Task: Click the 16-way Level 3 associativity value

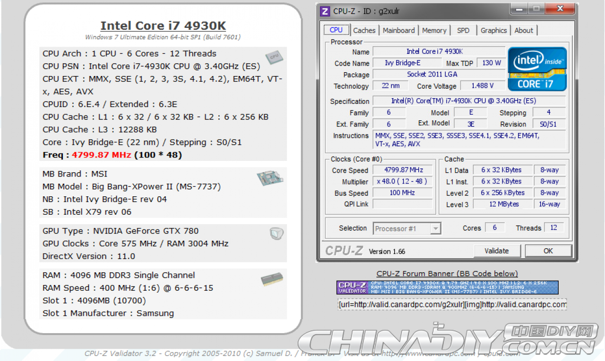Action: [549, 204]
